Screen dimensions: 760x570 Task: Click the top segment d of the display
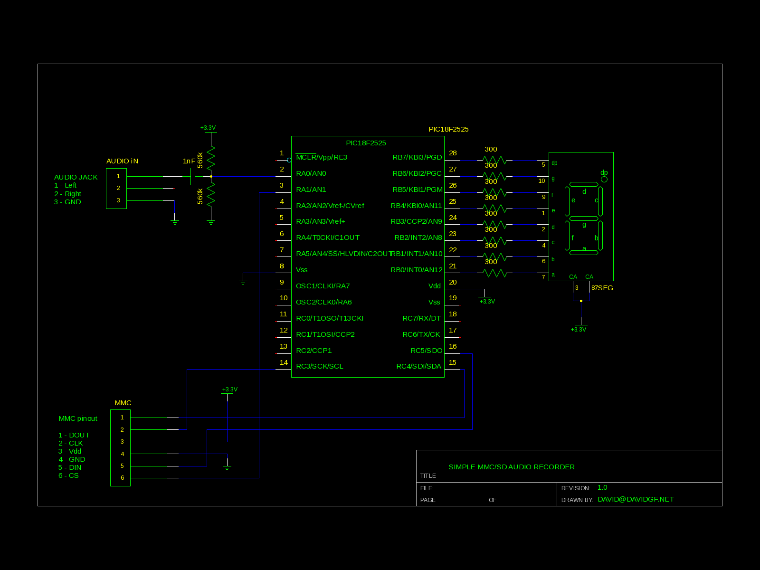pyautogui.click(x=584, y=184)
